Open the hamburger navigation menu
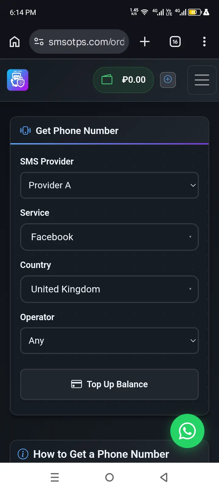The width and height of the screenshot is (219, 492). tap(202, 80)
